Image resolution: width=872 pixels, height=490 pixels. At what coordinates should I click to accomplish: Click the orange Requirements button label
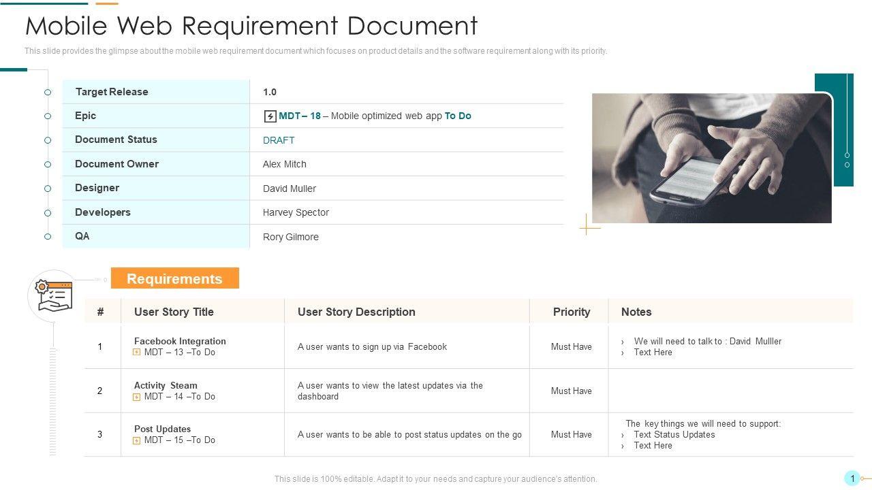tap(174, 279)
